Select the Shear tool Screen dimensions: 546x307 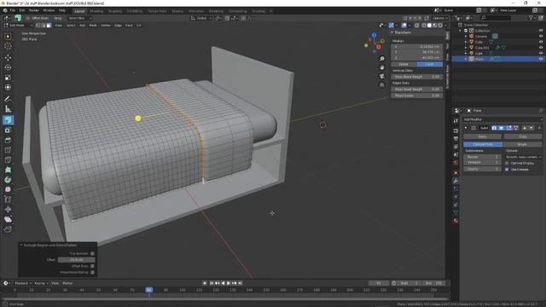coord(8,219)
